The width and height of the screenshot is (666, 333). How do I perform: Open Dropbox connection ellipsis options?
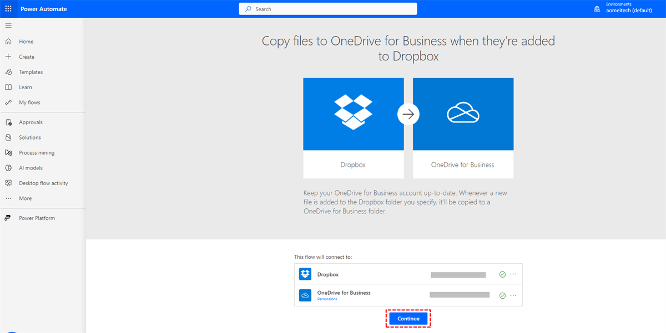click(x=513, y=274)
